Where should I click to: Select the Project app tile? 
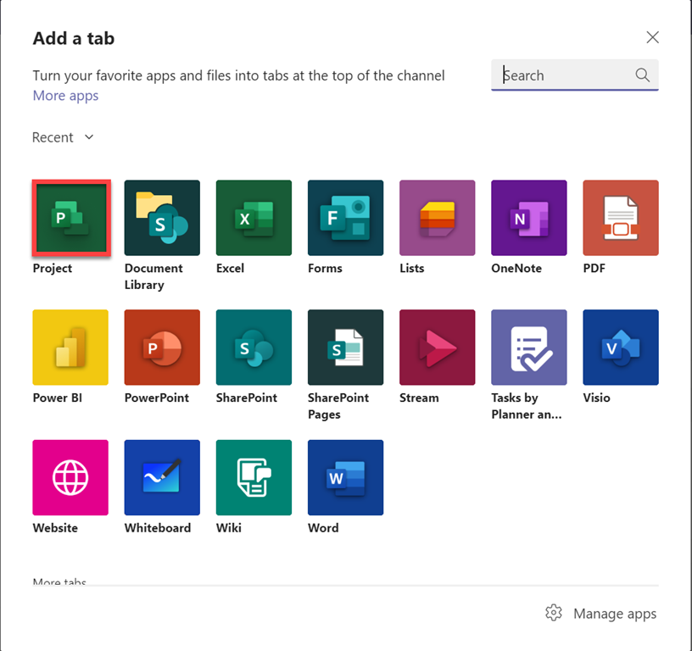pos(70,218)
